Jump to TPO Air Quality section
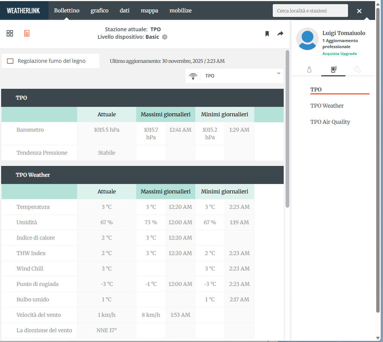The height and width of the screenshot is (342, 383). click(x=330, y=122)
